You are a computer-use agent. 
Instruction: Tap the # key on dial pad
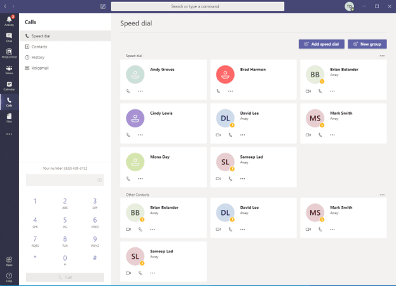pyautogui.click(x=95, y=257)
